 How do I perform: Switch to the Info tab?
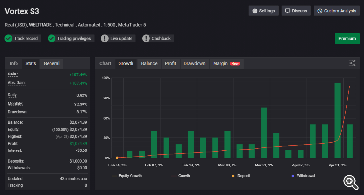tap(14, 63)
